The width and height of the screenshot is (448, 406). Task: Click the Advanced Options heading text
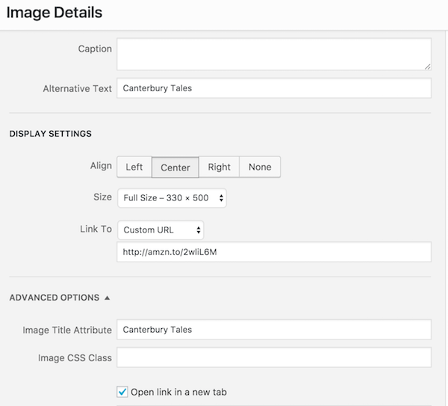55,298
